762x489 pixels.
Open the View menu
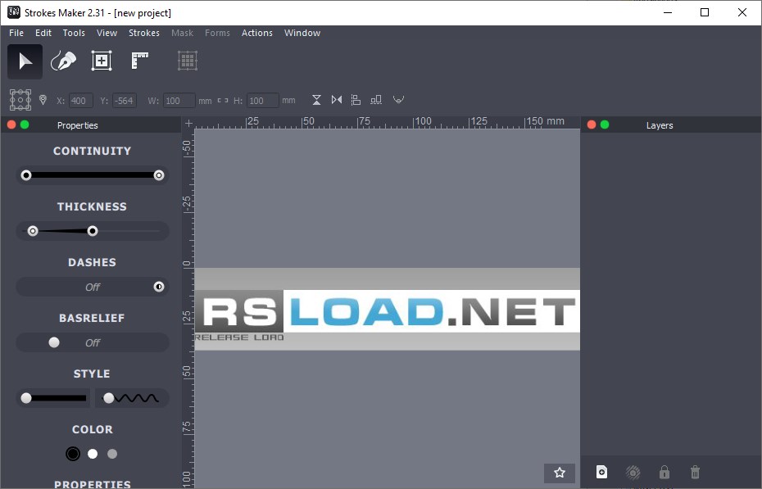107,33
